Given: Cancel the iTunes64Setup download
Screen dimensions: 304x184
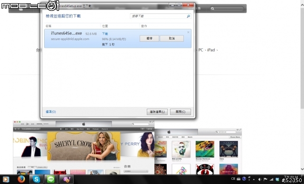Looking at the screenshot, I should click(x=172, y=38).
